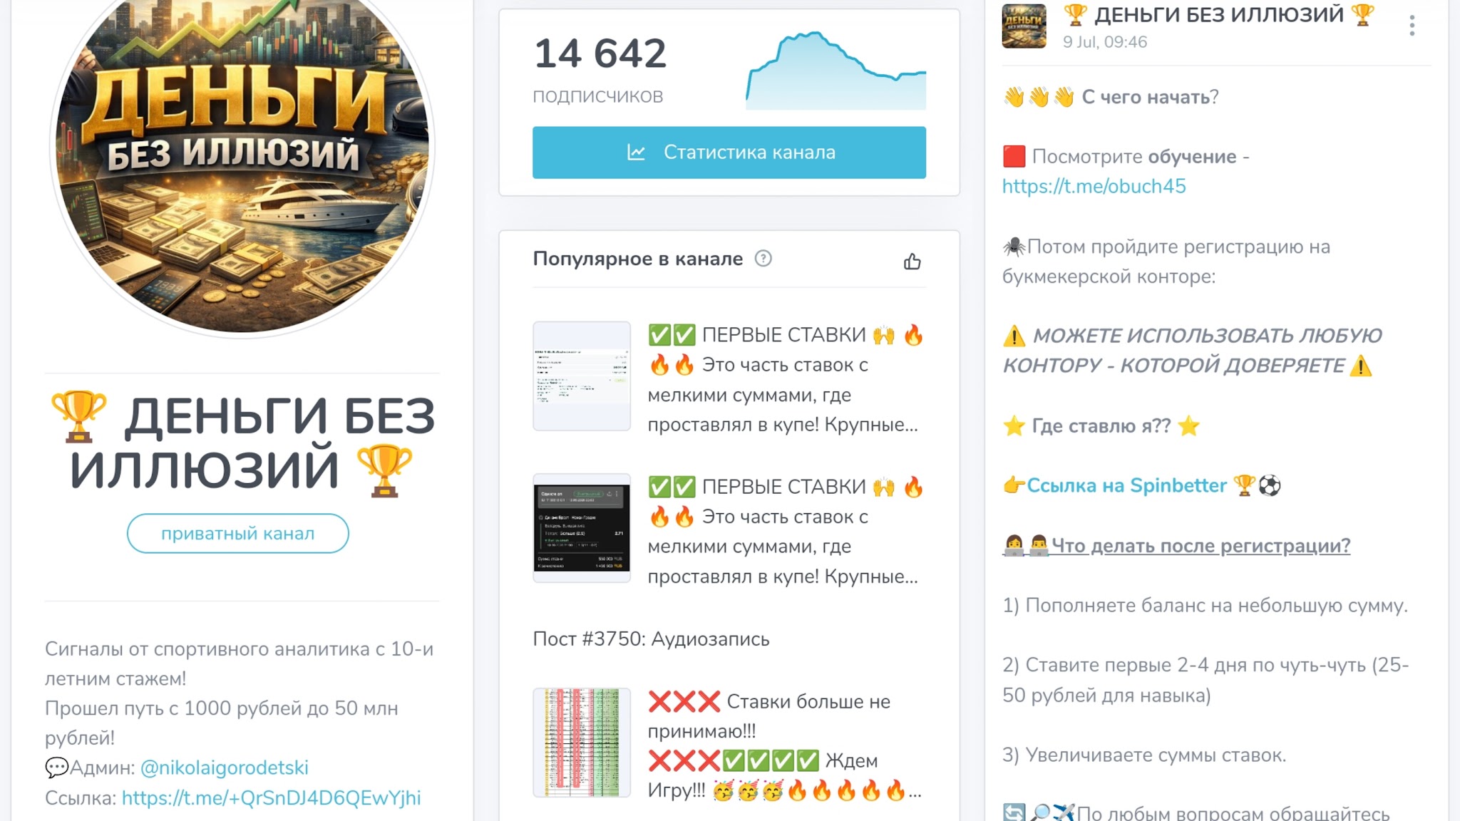Click the Пополняете баланс на небольшую сумму step
The height and width of the screenshot is (821, 1460).
(x=1205, y=606)
